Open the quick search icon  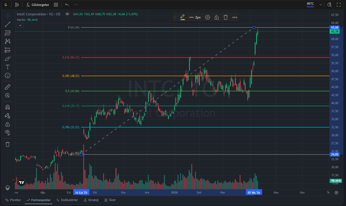tap(330, 5)
